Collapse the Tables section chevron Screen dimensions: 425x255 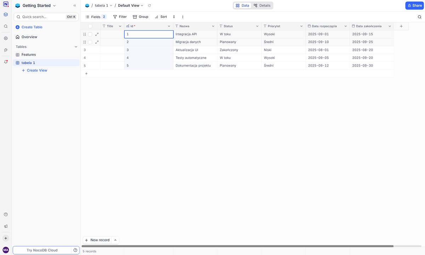[x=76, y=47]
